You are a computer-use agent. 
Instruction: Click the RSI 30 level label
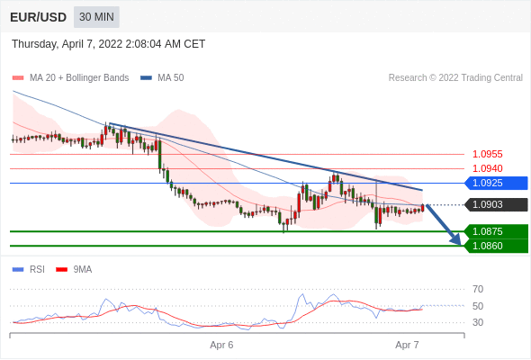tap(478, 322)
